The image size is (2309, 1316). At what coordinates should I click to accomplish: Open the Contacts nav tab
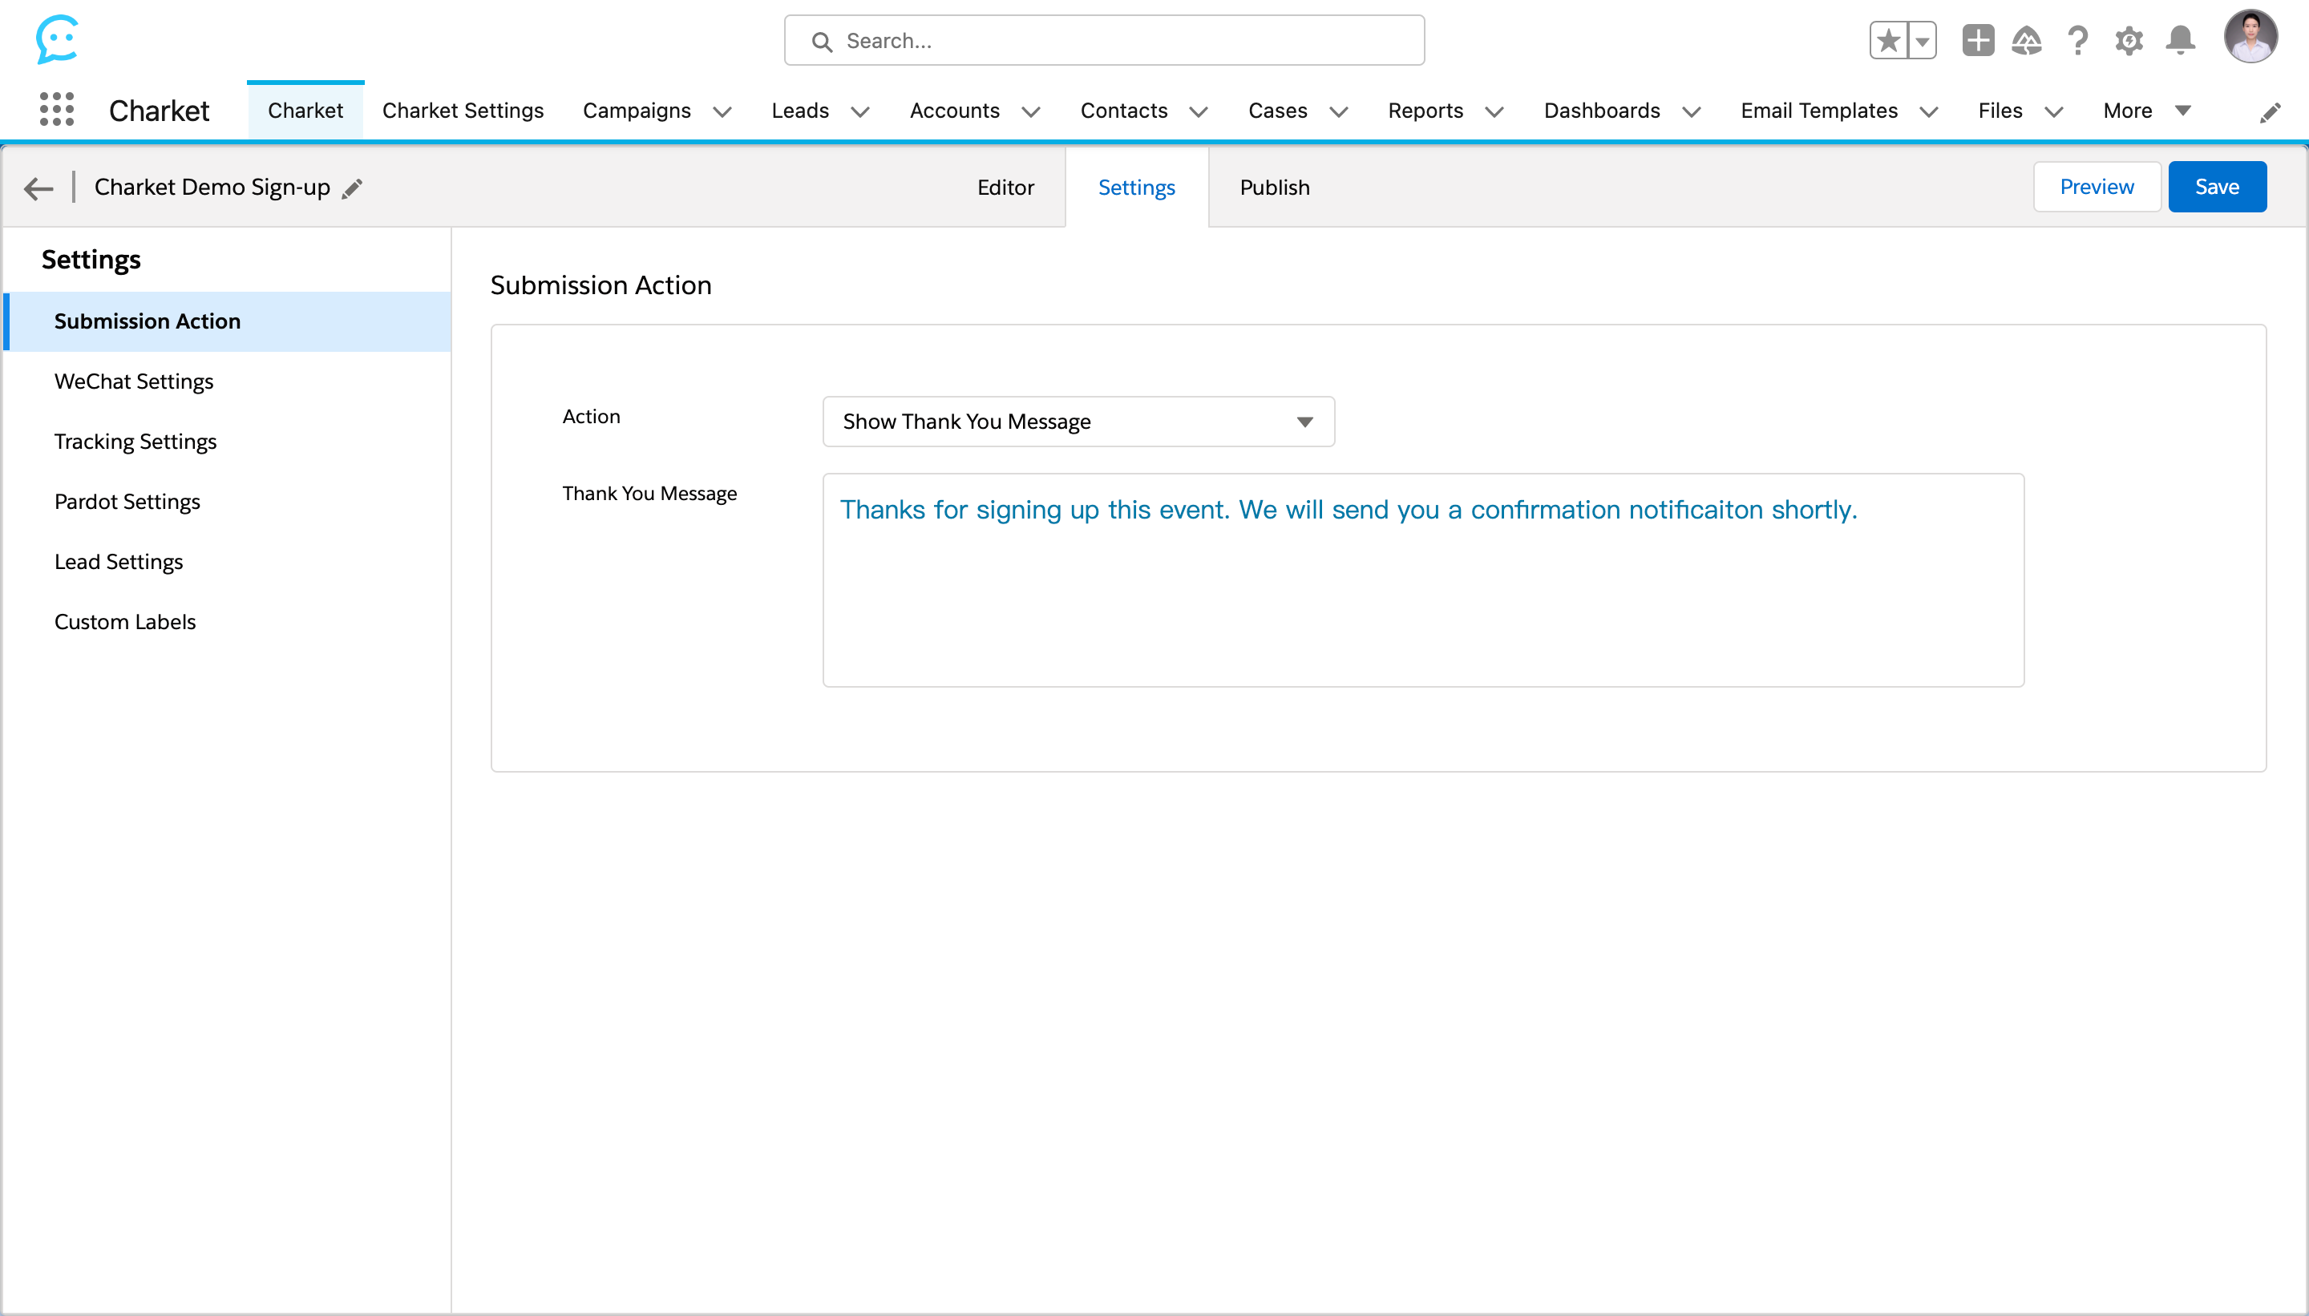[x=1124, y=111]
